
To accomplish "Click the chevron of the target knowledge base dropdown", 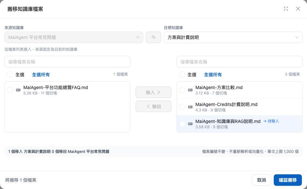I will 297,37.
